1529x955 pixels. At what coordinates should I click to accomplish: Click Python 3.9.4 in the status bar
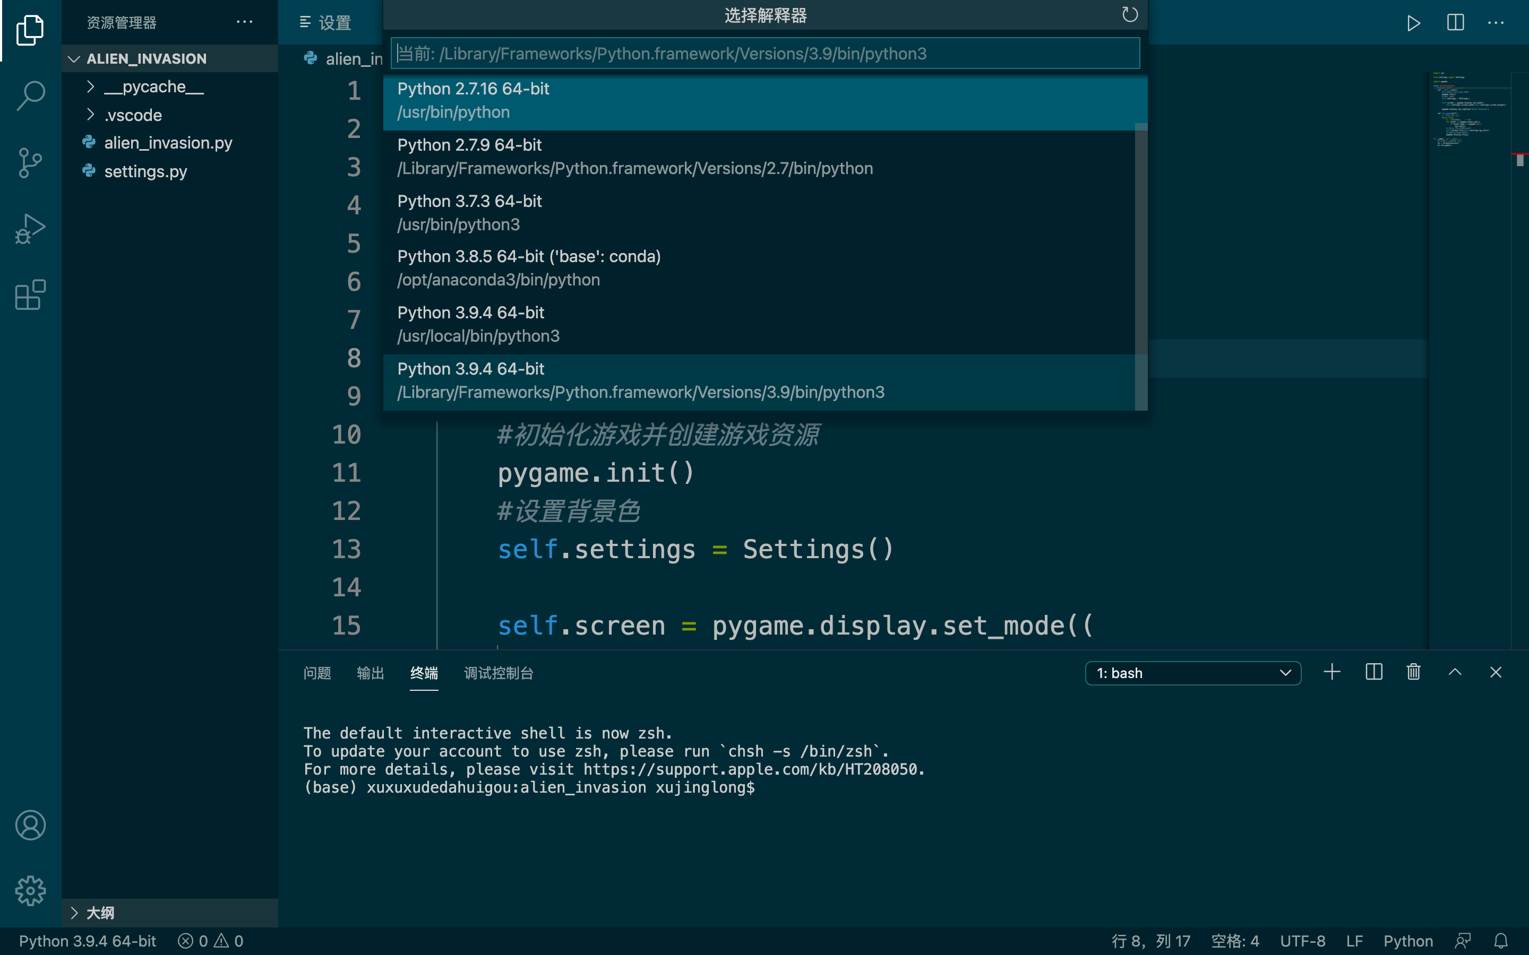[x=87, y=941]
